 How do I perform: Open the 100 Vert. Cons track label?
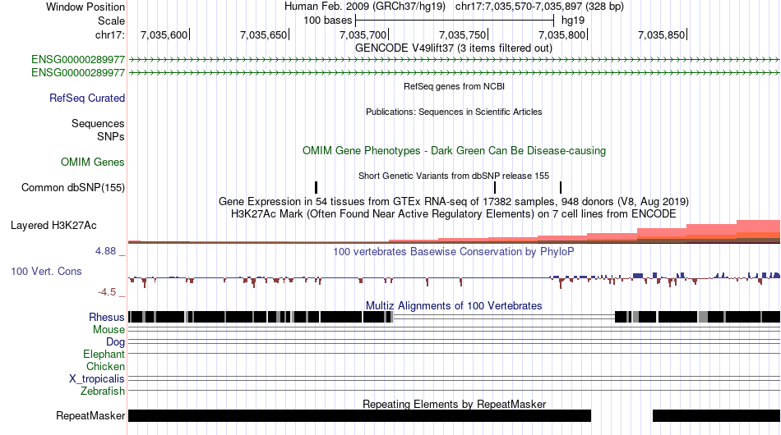tap(46, 272)
